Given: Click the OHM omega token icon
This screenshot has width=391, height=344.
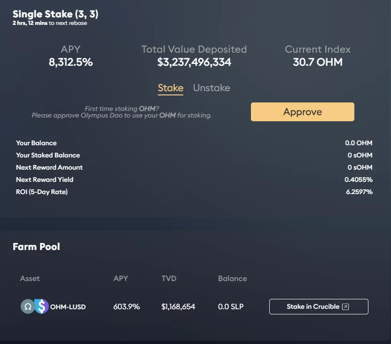Looking at the screenshot, I should (27, 307).
